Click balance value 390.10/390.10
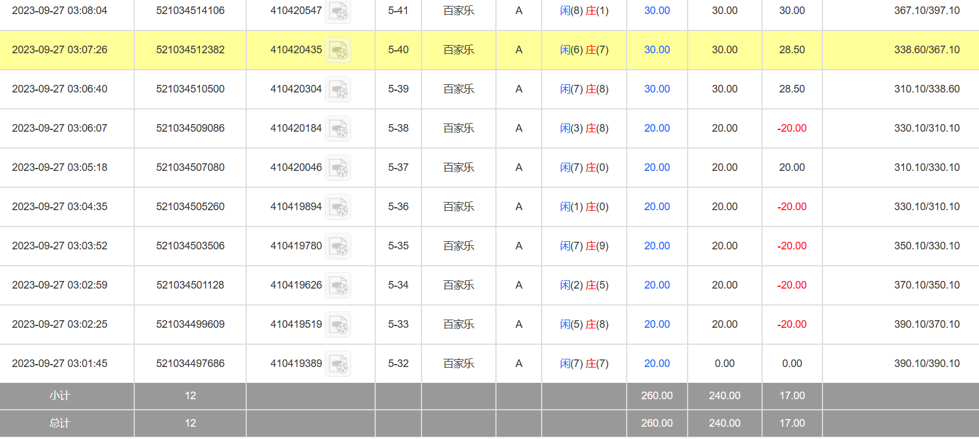979x439 pixels. pyautogui.click(x=927, y=363)
